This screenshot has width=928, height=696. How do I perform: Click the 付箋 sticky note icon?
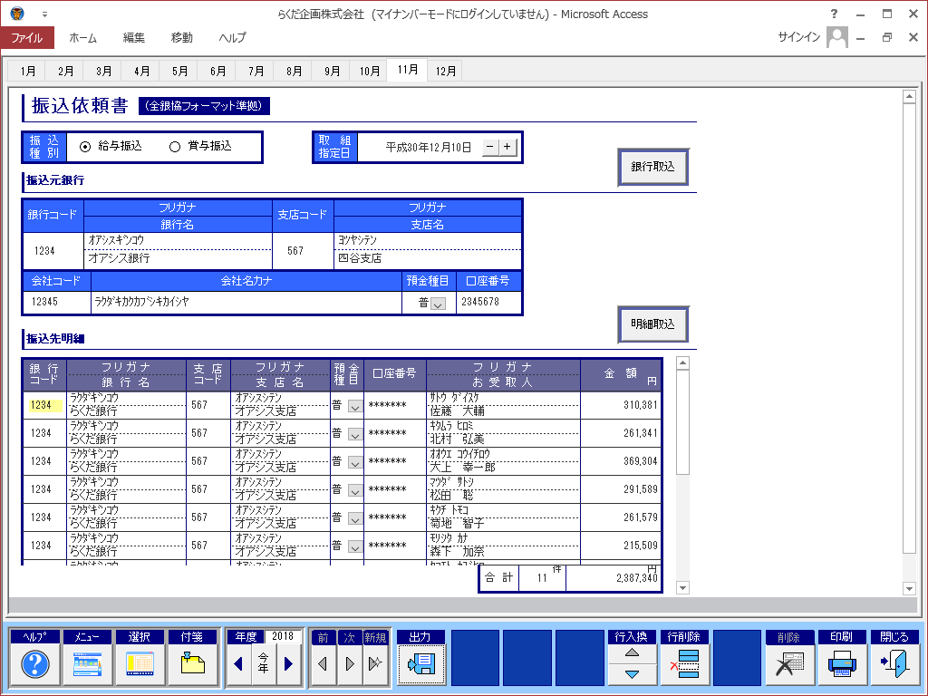tap(192, 664)
